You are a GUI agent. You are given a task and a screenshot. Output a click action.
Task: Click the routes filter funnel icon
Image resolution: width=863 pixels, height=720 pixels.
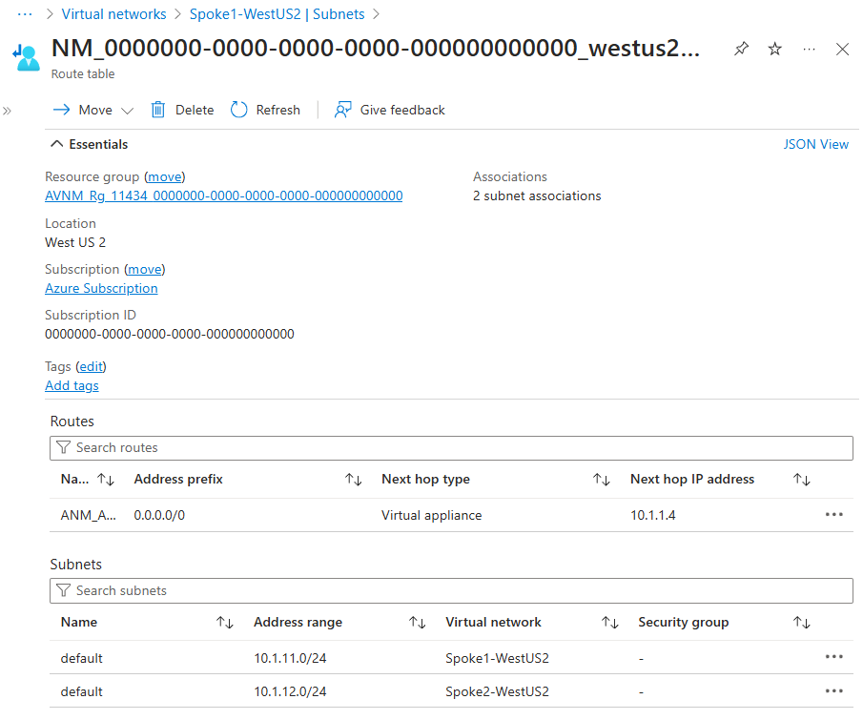click(63, 447)
